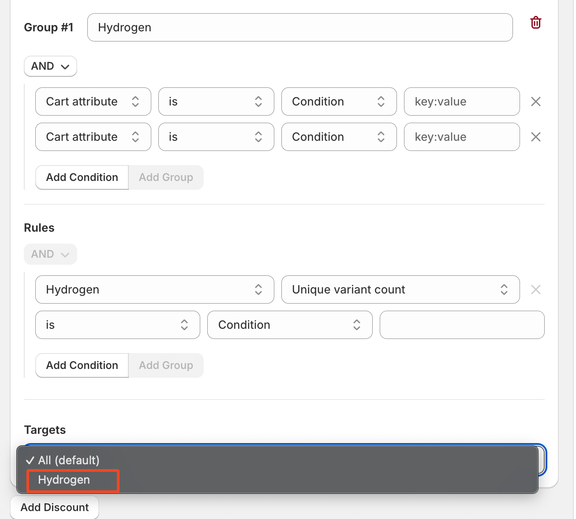Click first row key:value input field

(461, 102)
